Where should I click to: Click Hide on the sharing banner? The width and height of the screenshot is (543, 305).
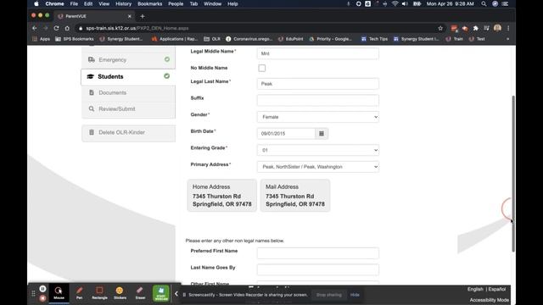pyautogui.click(x=355, y=295)
